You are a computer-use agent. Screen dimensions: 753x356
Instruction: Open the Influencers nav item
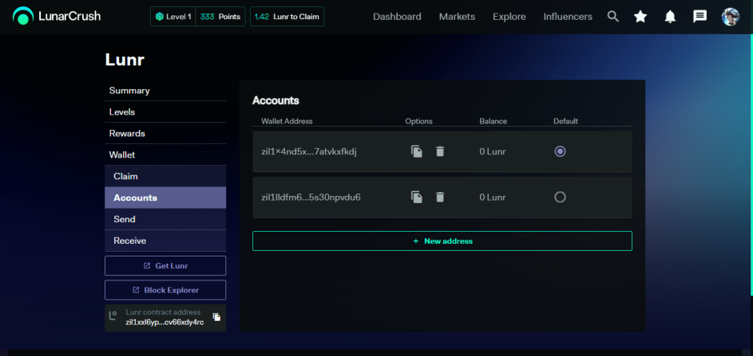(x=568, y=17)
